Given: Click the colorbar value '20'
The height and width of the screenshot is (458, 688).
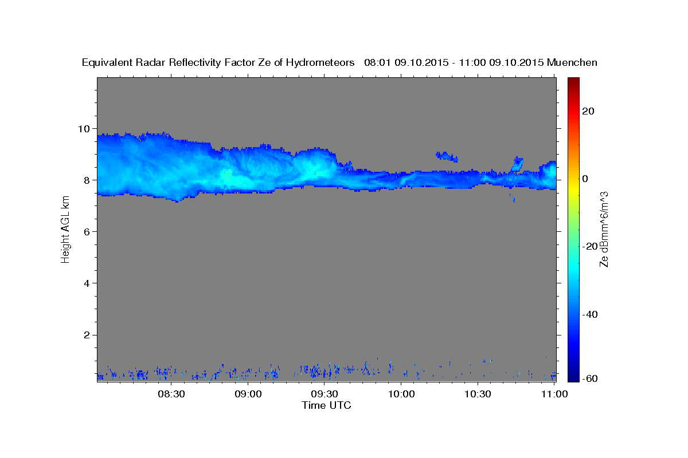Looking at the screenshot, I should click(589, 110).
